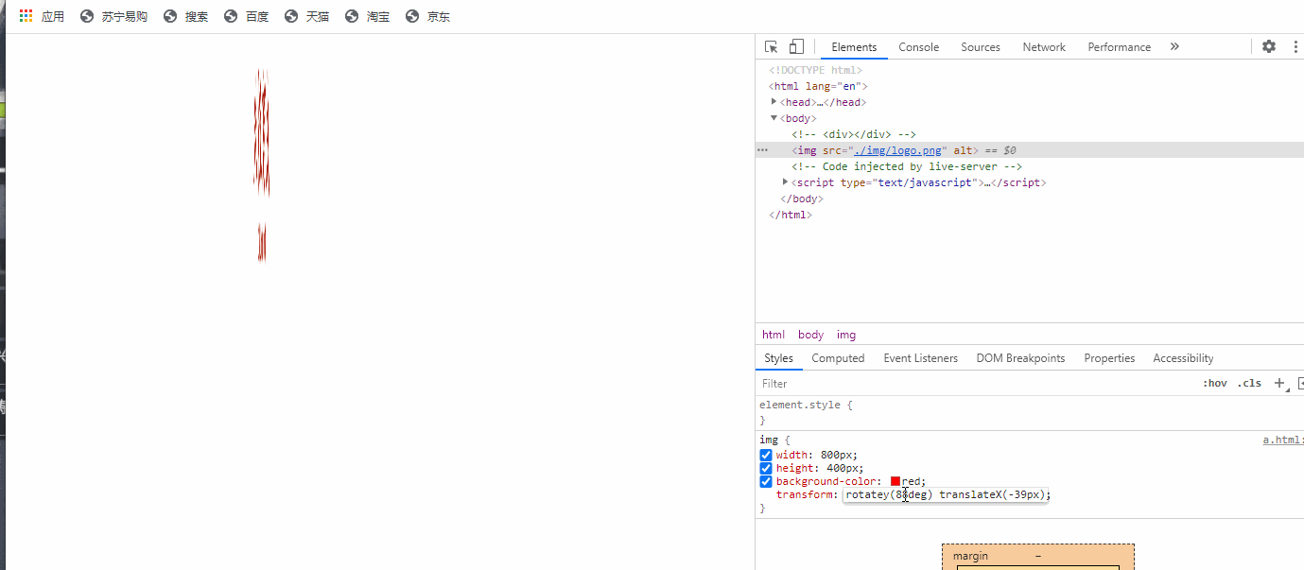Click the element.style rule block
Screen dimensions: 1304x570
pos(1029,412)
